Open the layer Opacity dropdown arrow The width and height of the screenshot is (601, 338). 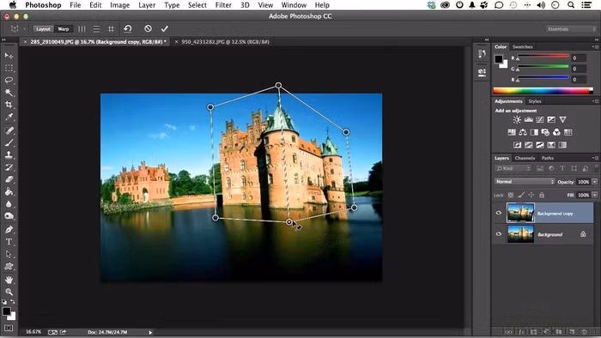[x=594, y=182]
